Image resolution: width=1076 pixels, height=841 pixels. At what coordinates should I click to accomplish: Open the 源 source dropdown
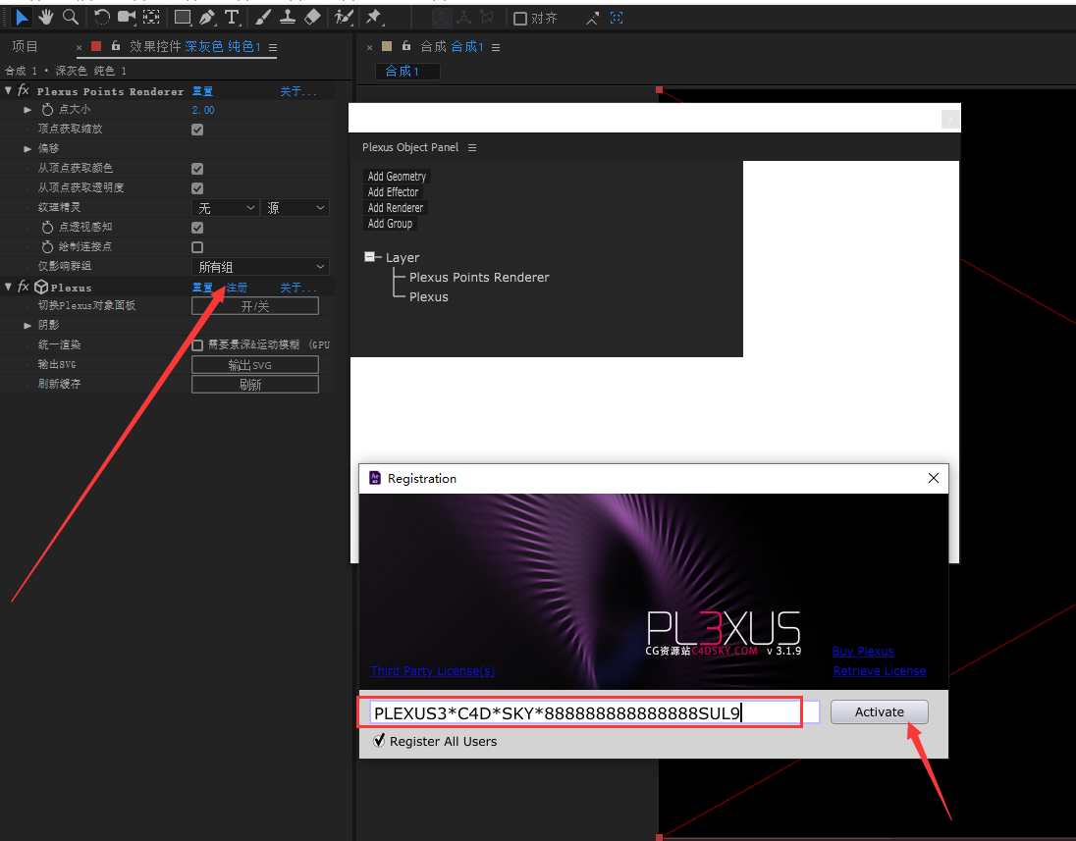pos(296,208)
